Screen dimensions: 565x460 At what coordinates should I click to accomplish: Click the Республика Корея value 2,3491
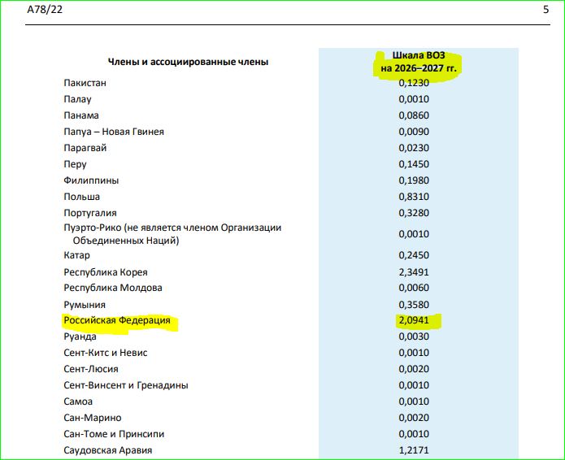tap(414, 272)
